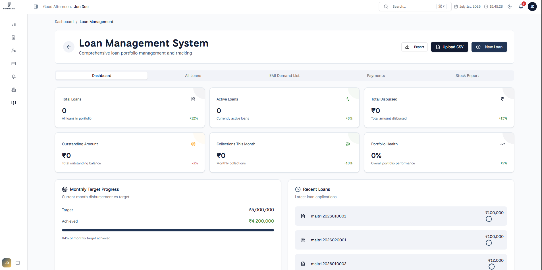Open the credit card sidebar icon

tap(14, 64)
